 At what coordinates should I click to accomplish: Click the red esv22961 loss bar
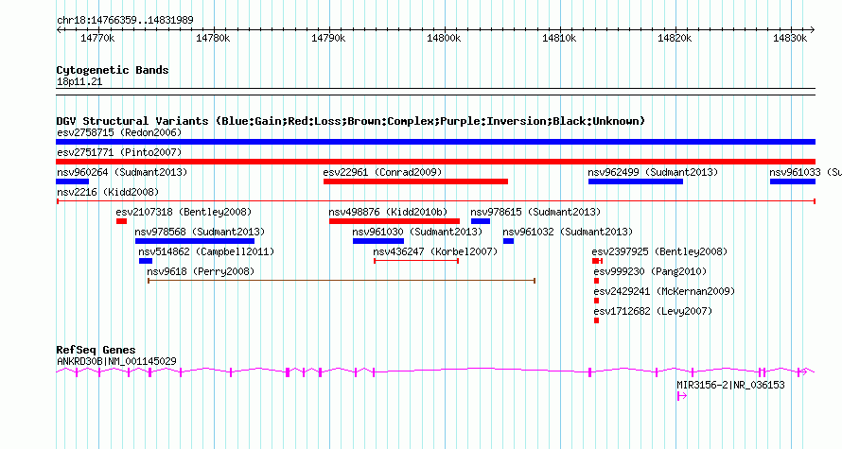415,181
